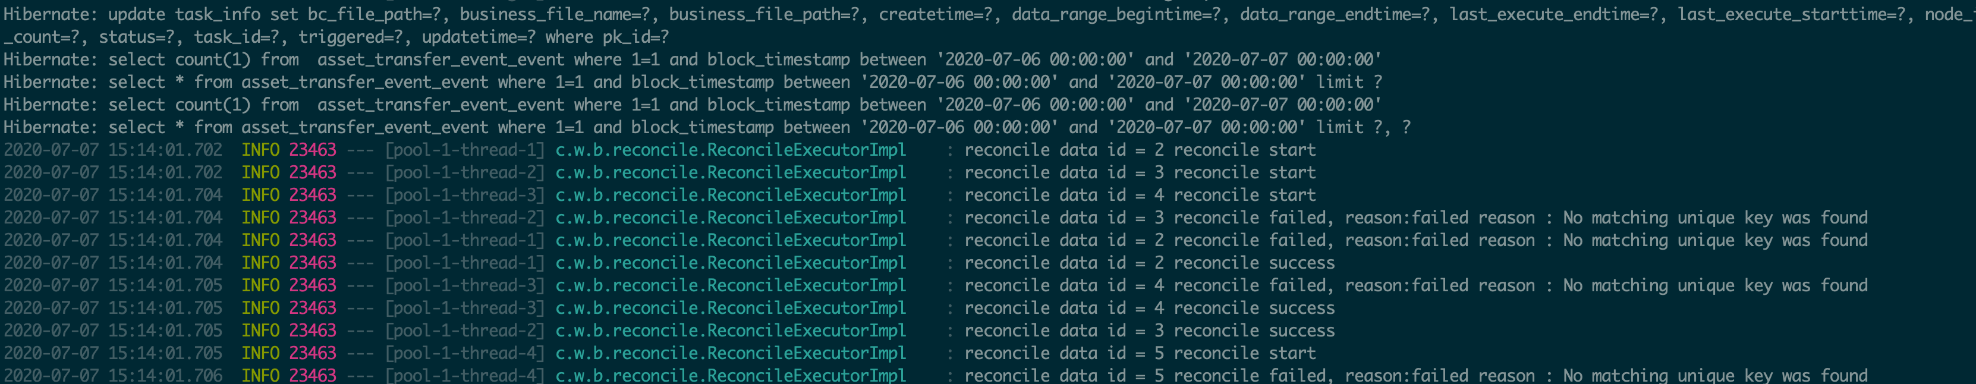Click the 'id = 2 reconcile success' message
Screen dimensions: 1976x384
coord(1221,263)
